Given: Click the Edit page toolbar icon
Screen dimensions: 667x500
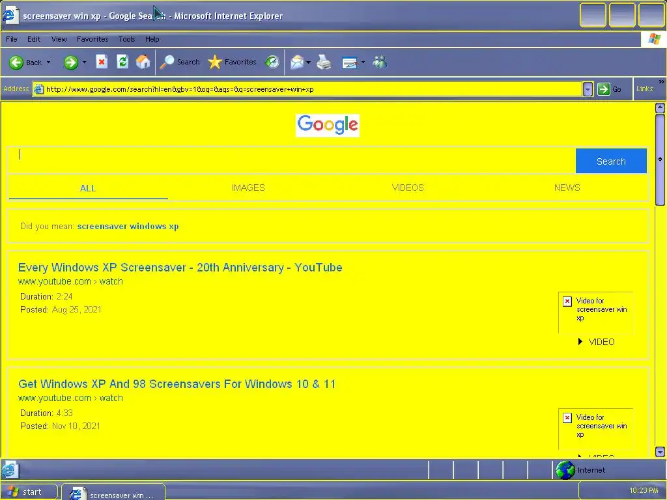Looking at the screenshot, I should pyautogui.click(x=350, y=63).
